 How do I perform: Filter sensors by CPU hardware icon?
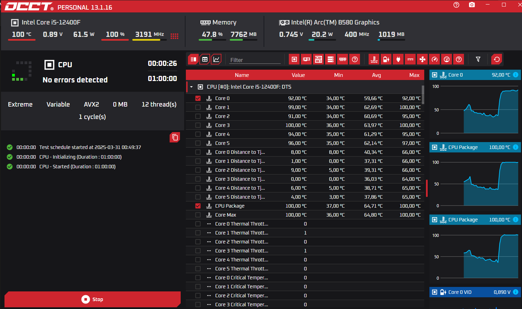tap(294, 59)
